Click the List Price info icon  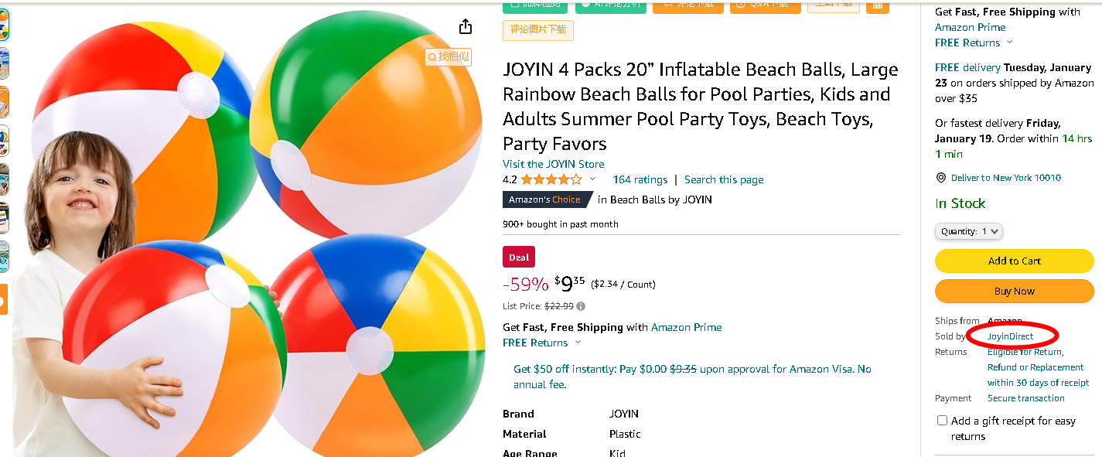pos(581,306)
